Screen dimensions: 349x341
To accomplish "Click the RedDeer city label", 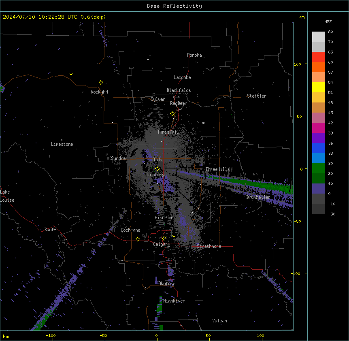I will click(x=178, y=103).
